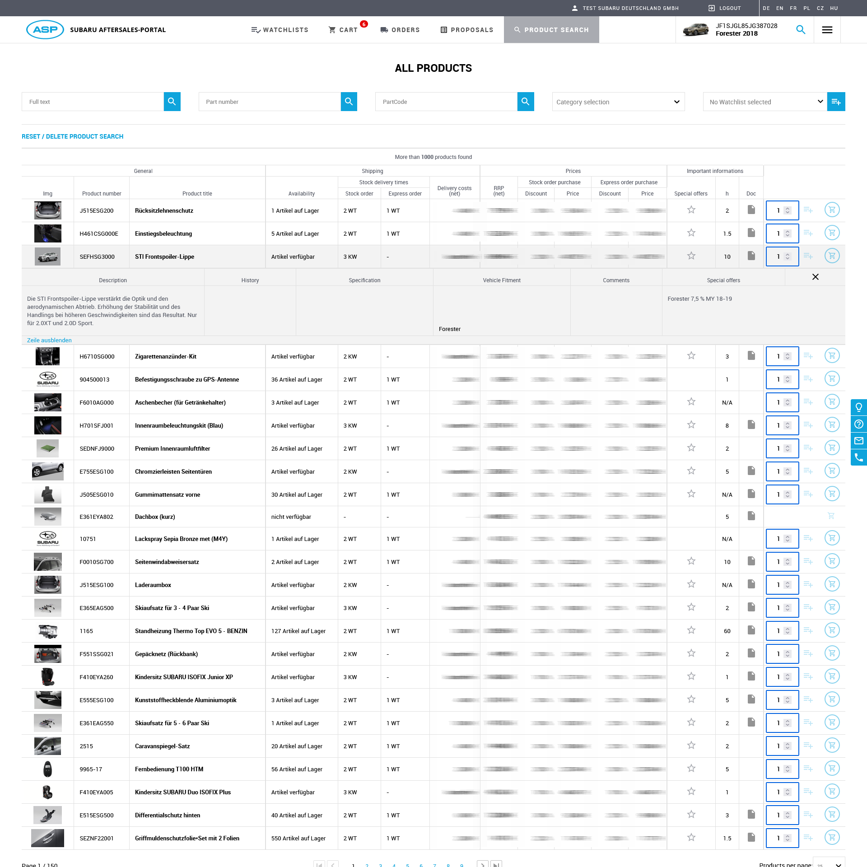Switch to the Vehicle Fitment tab
The width and height of the screenshot is (867, 867).
501,280
